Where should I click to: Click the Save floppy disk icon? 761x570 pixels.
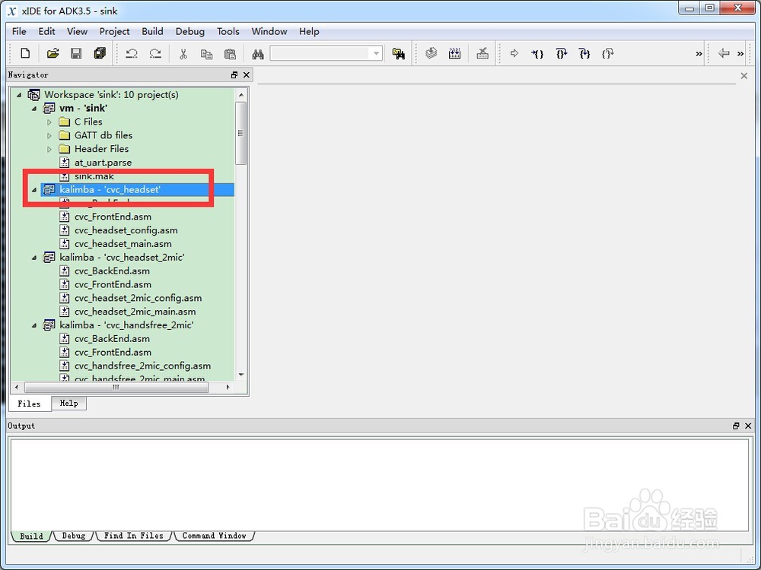(76, 53)
